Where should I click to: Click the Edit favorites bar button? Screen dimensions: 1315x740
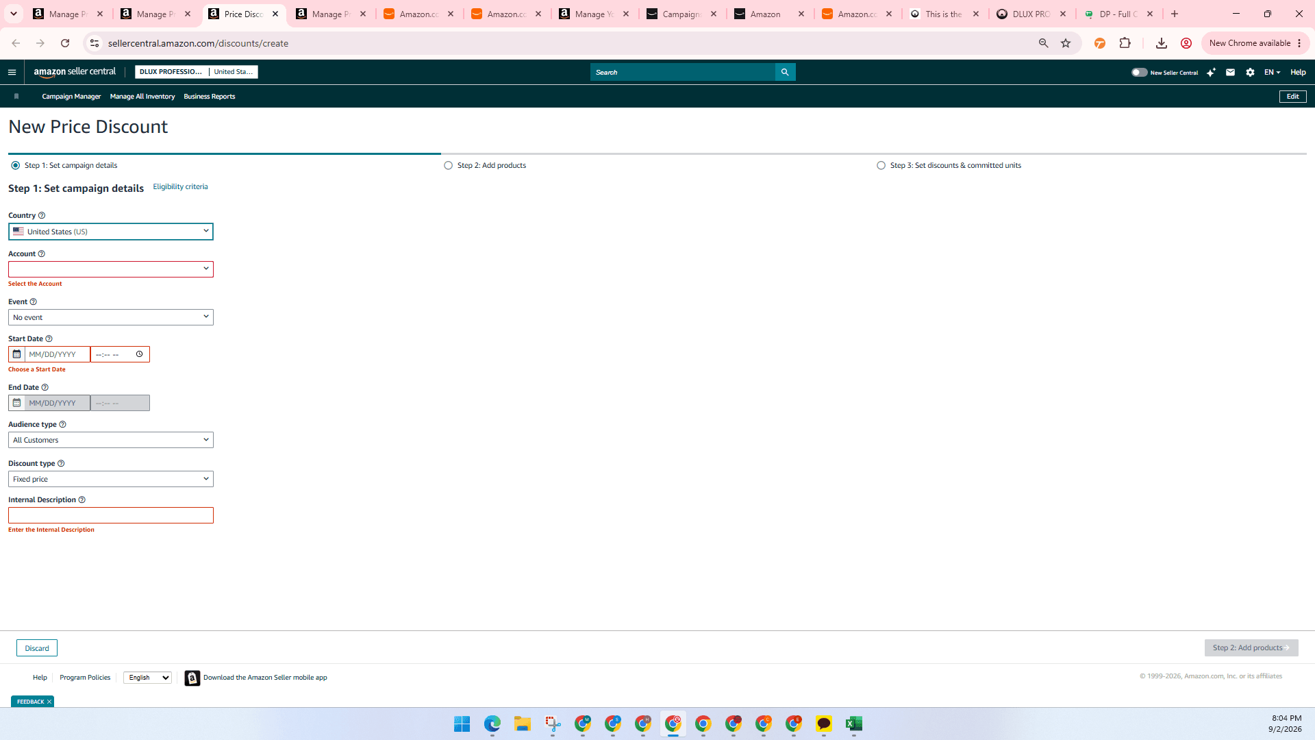click(1292, 97)
